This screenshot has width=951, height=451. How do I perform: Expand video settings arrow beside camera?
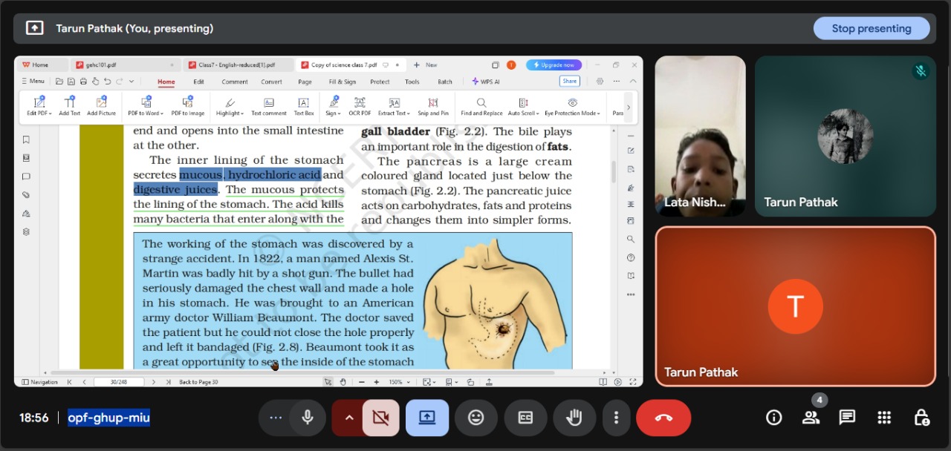coord(348,418)
